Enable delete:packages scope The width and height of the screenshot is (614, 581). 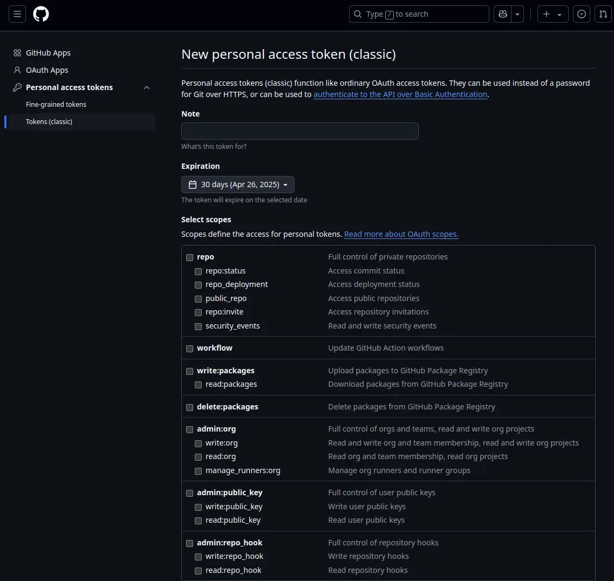coord(190,407)
